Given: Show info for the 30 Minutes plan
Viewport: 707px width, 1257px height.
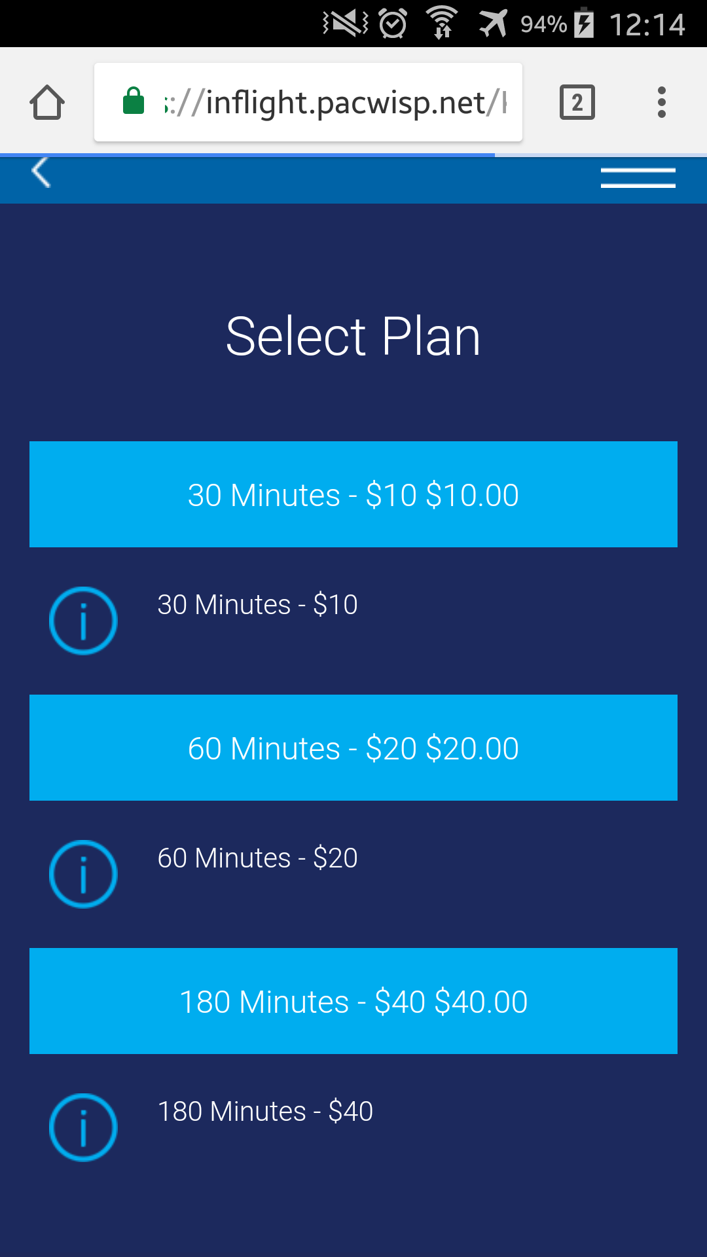Looking at the screenshot, I should (83, 621).
